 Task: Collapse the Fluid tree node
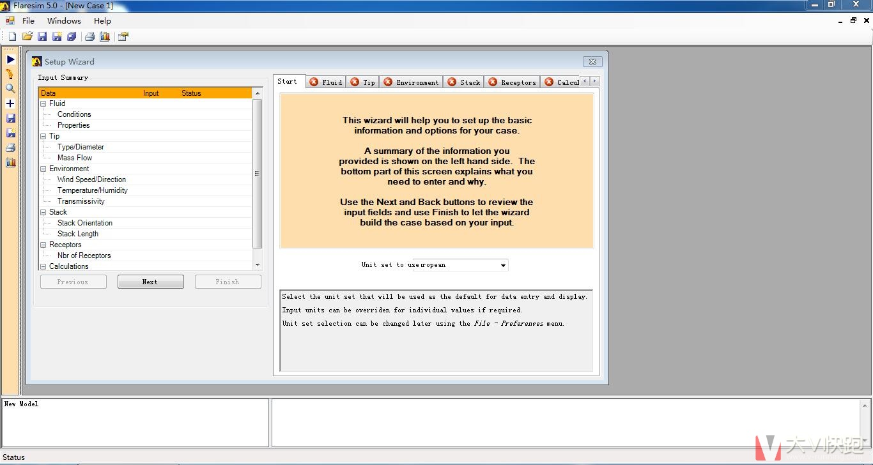43,103
